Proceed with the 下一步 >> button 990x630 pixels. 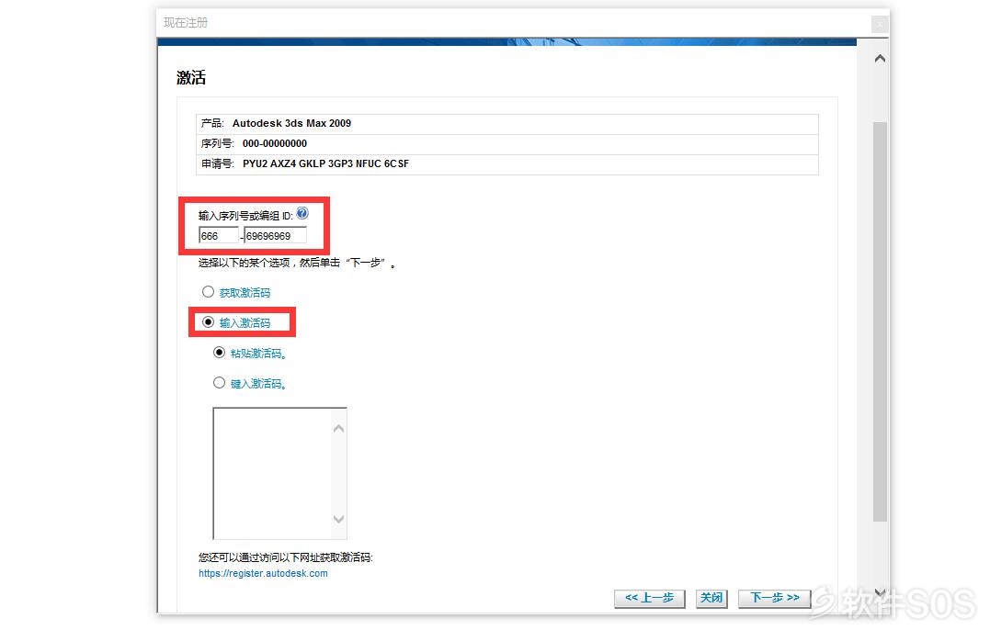click(775, 598)
